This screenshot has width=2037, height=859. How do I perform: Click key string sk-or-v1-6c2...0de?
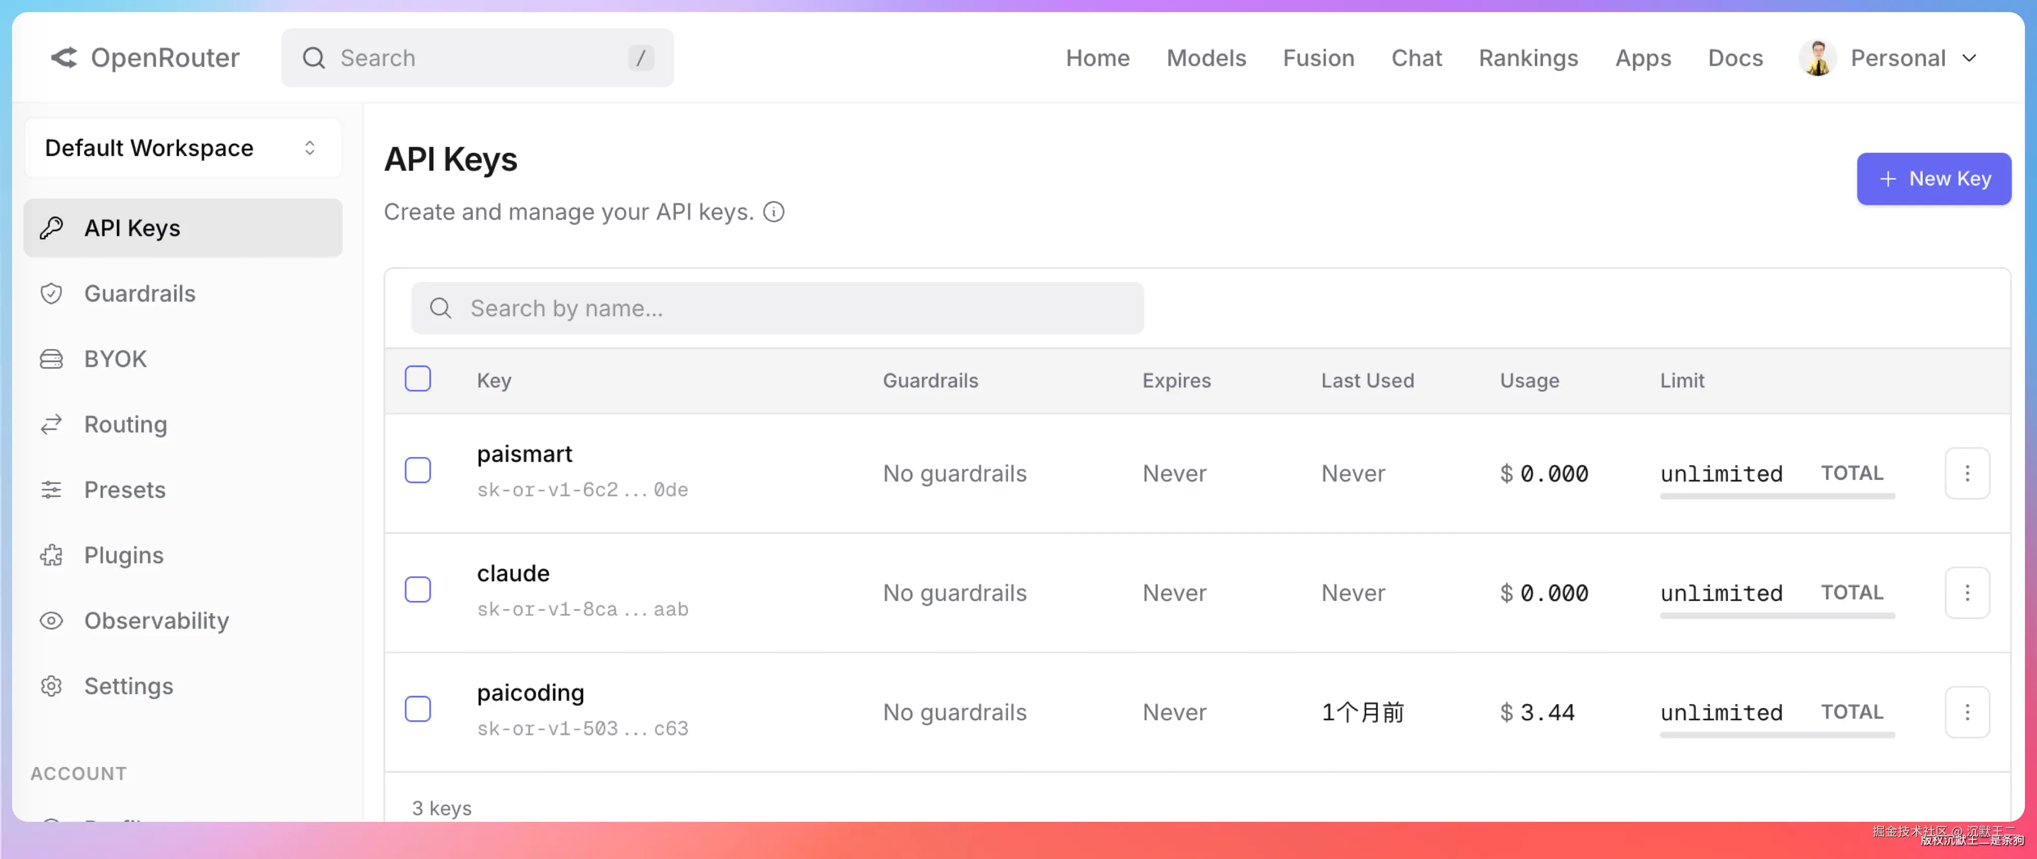pos(583,490)
